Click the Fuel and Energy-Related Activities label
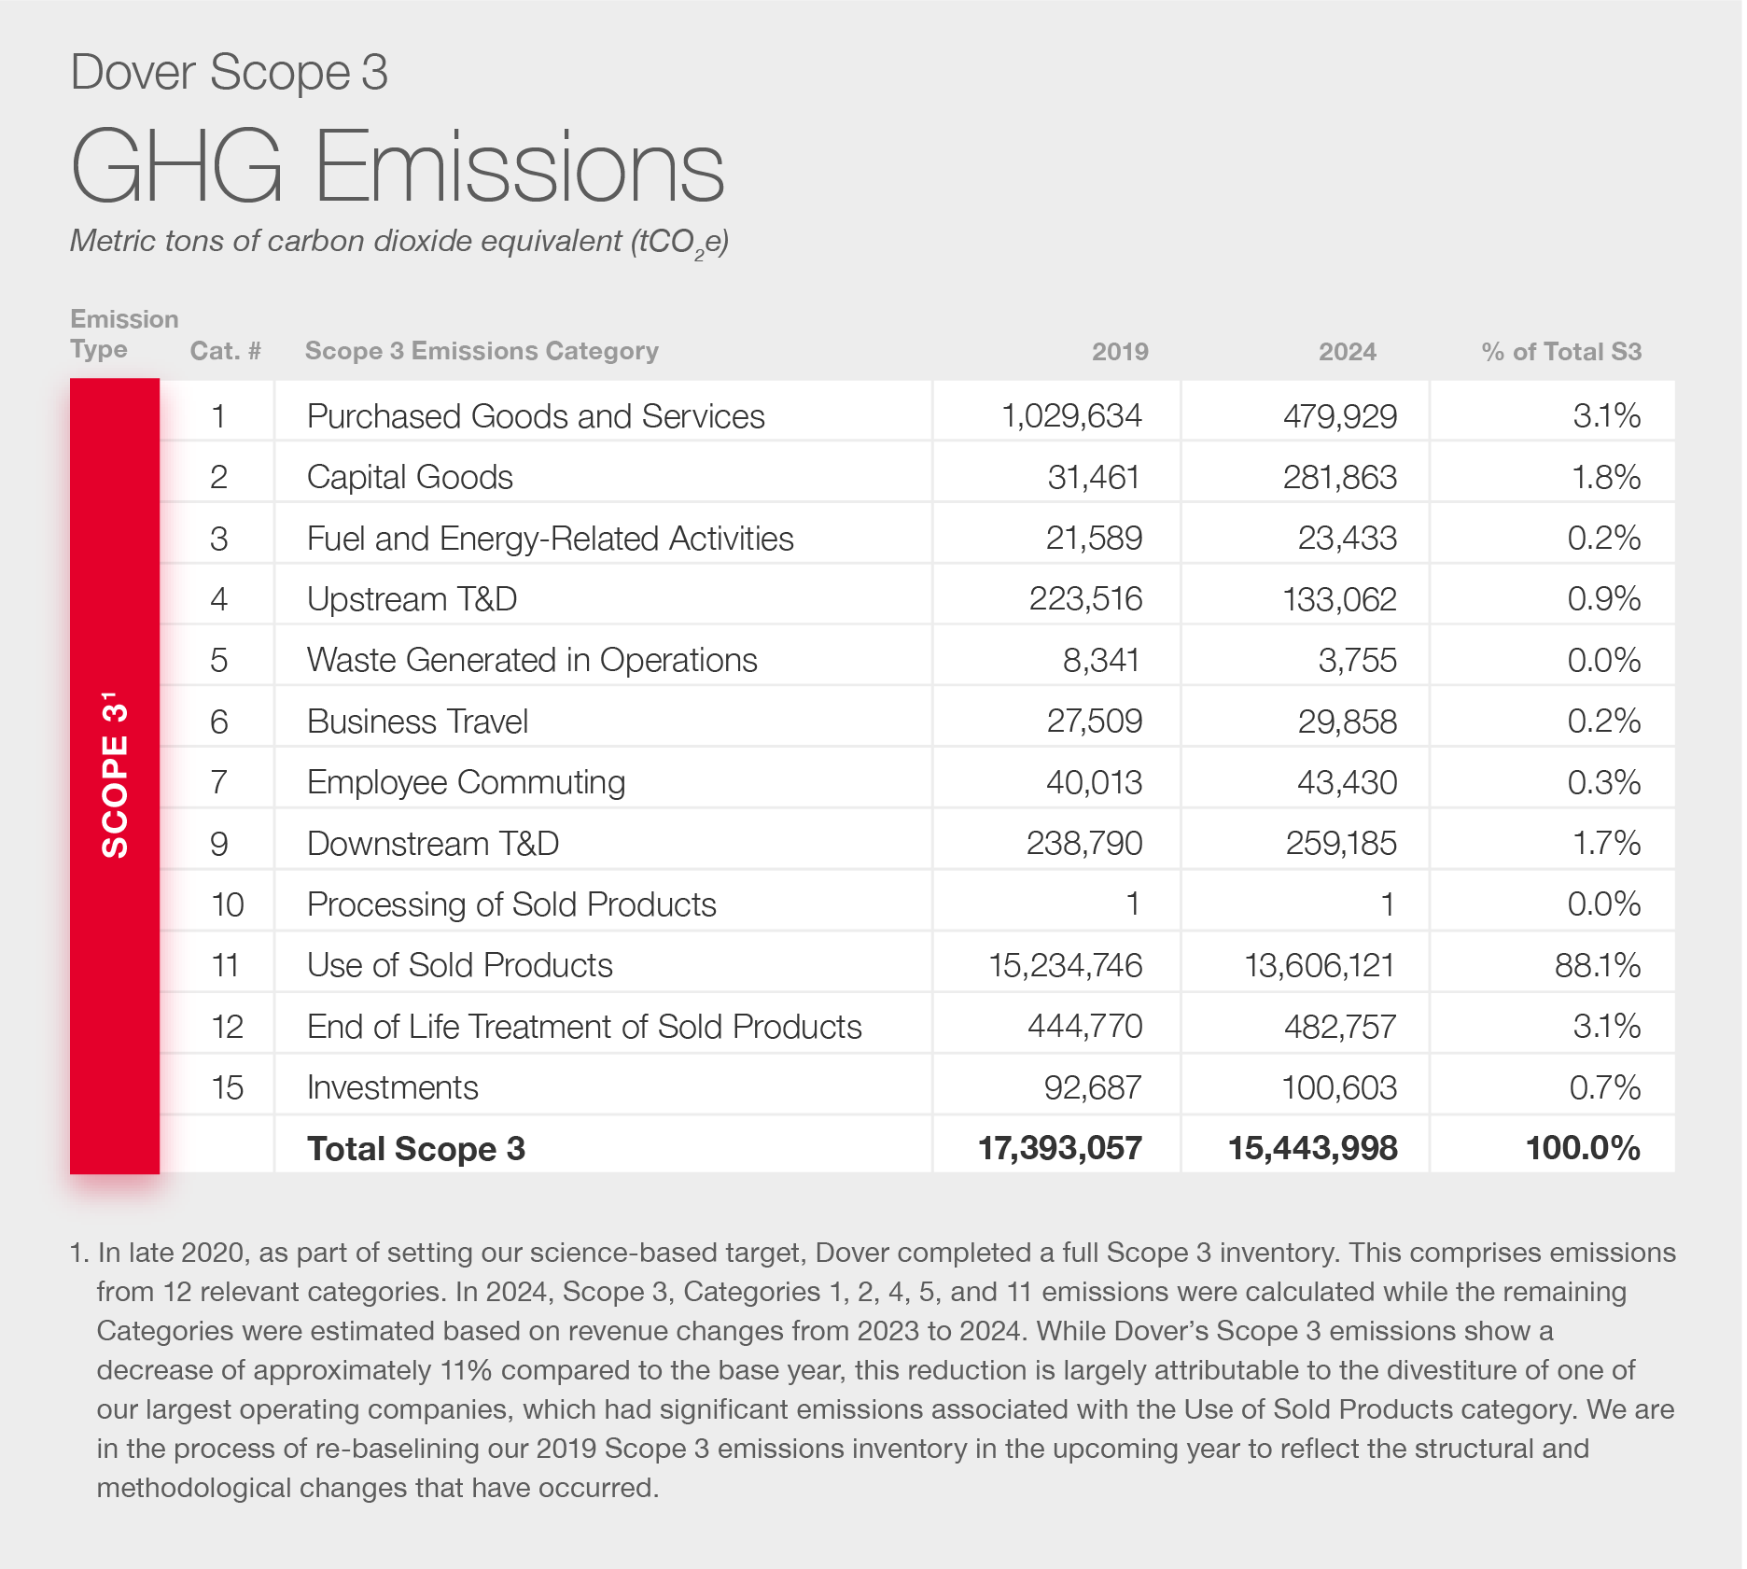1747x1569 pixels. tap(550, 539)
